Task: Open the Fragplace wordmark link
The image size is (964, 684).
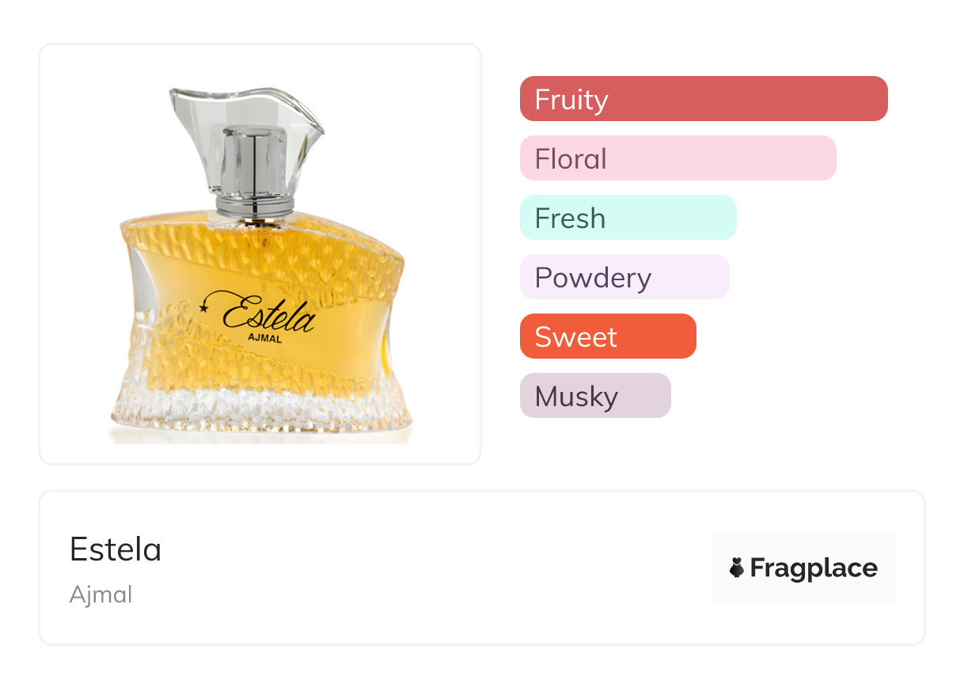Action: point(814,568)
